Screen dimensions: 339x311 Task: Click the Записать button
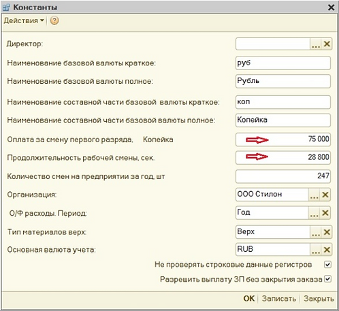[279, 299]
